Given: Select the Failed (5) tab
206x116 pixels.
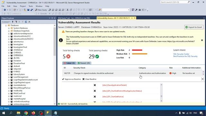Looking at the screenshot, I should 69,63.
